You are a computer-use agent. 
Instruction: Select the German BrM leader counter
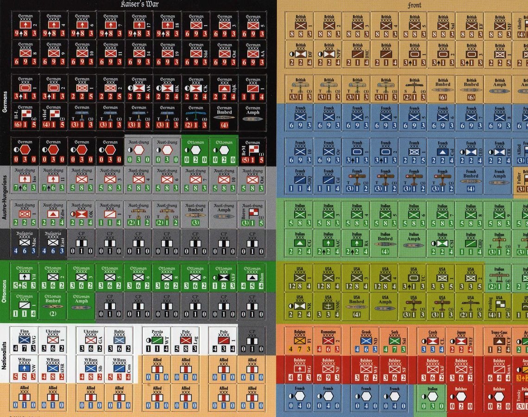point(253,151)
